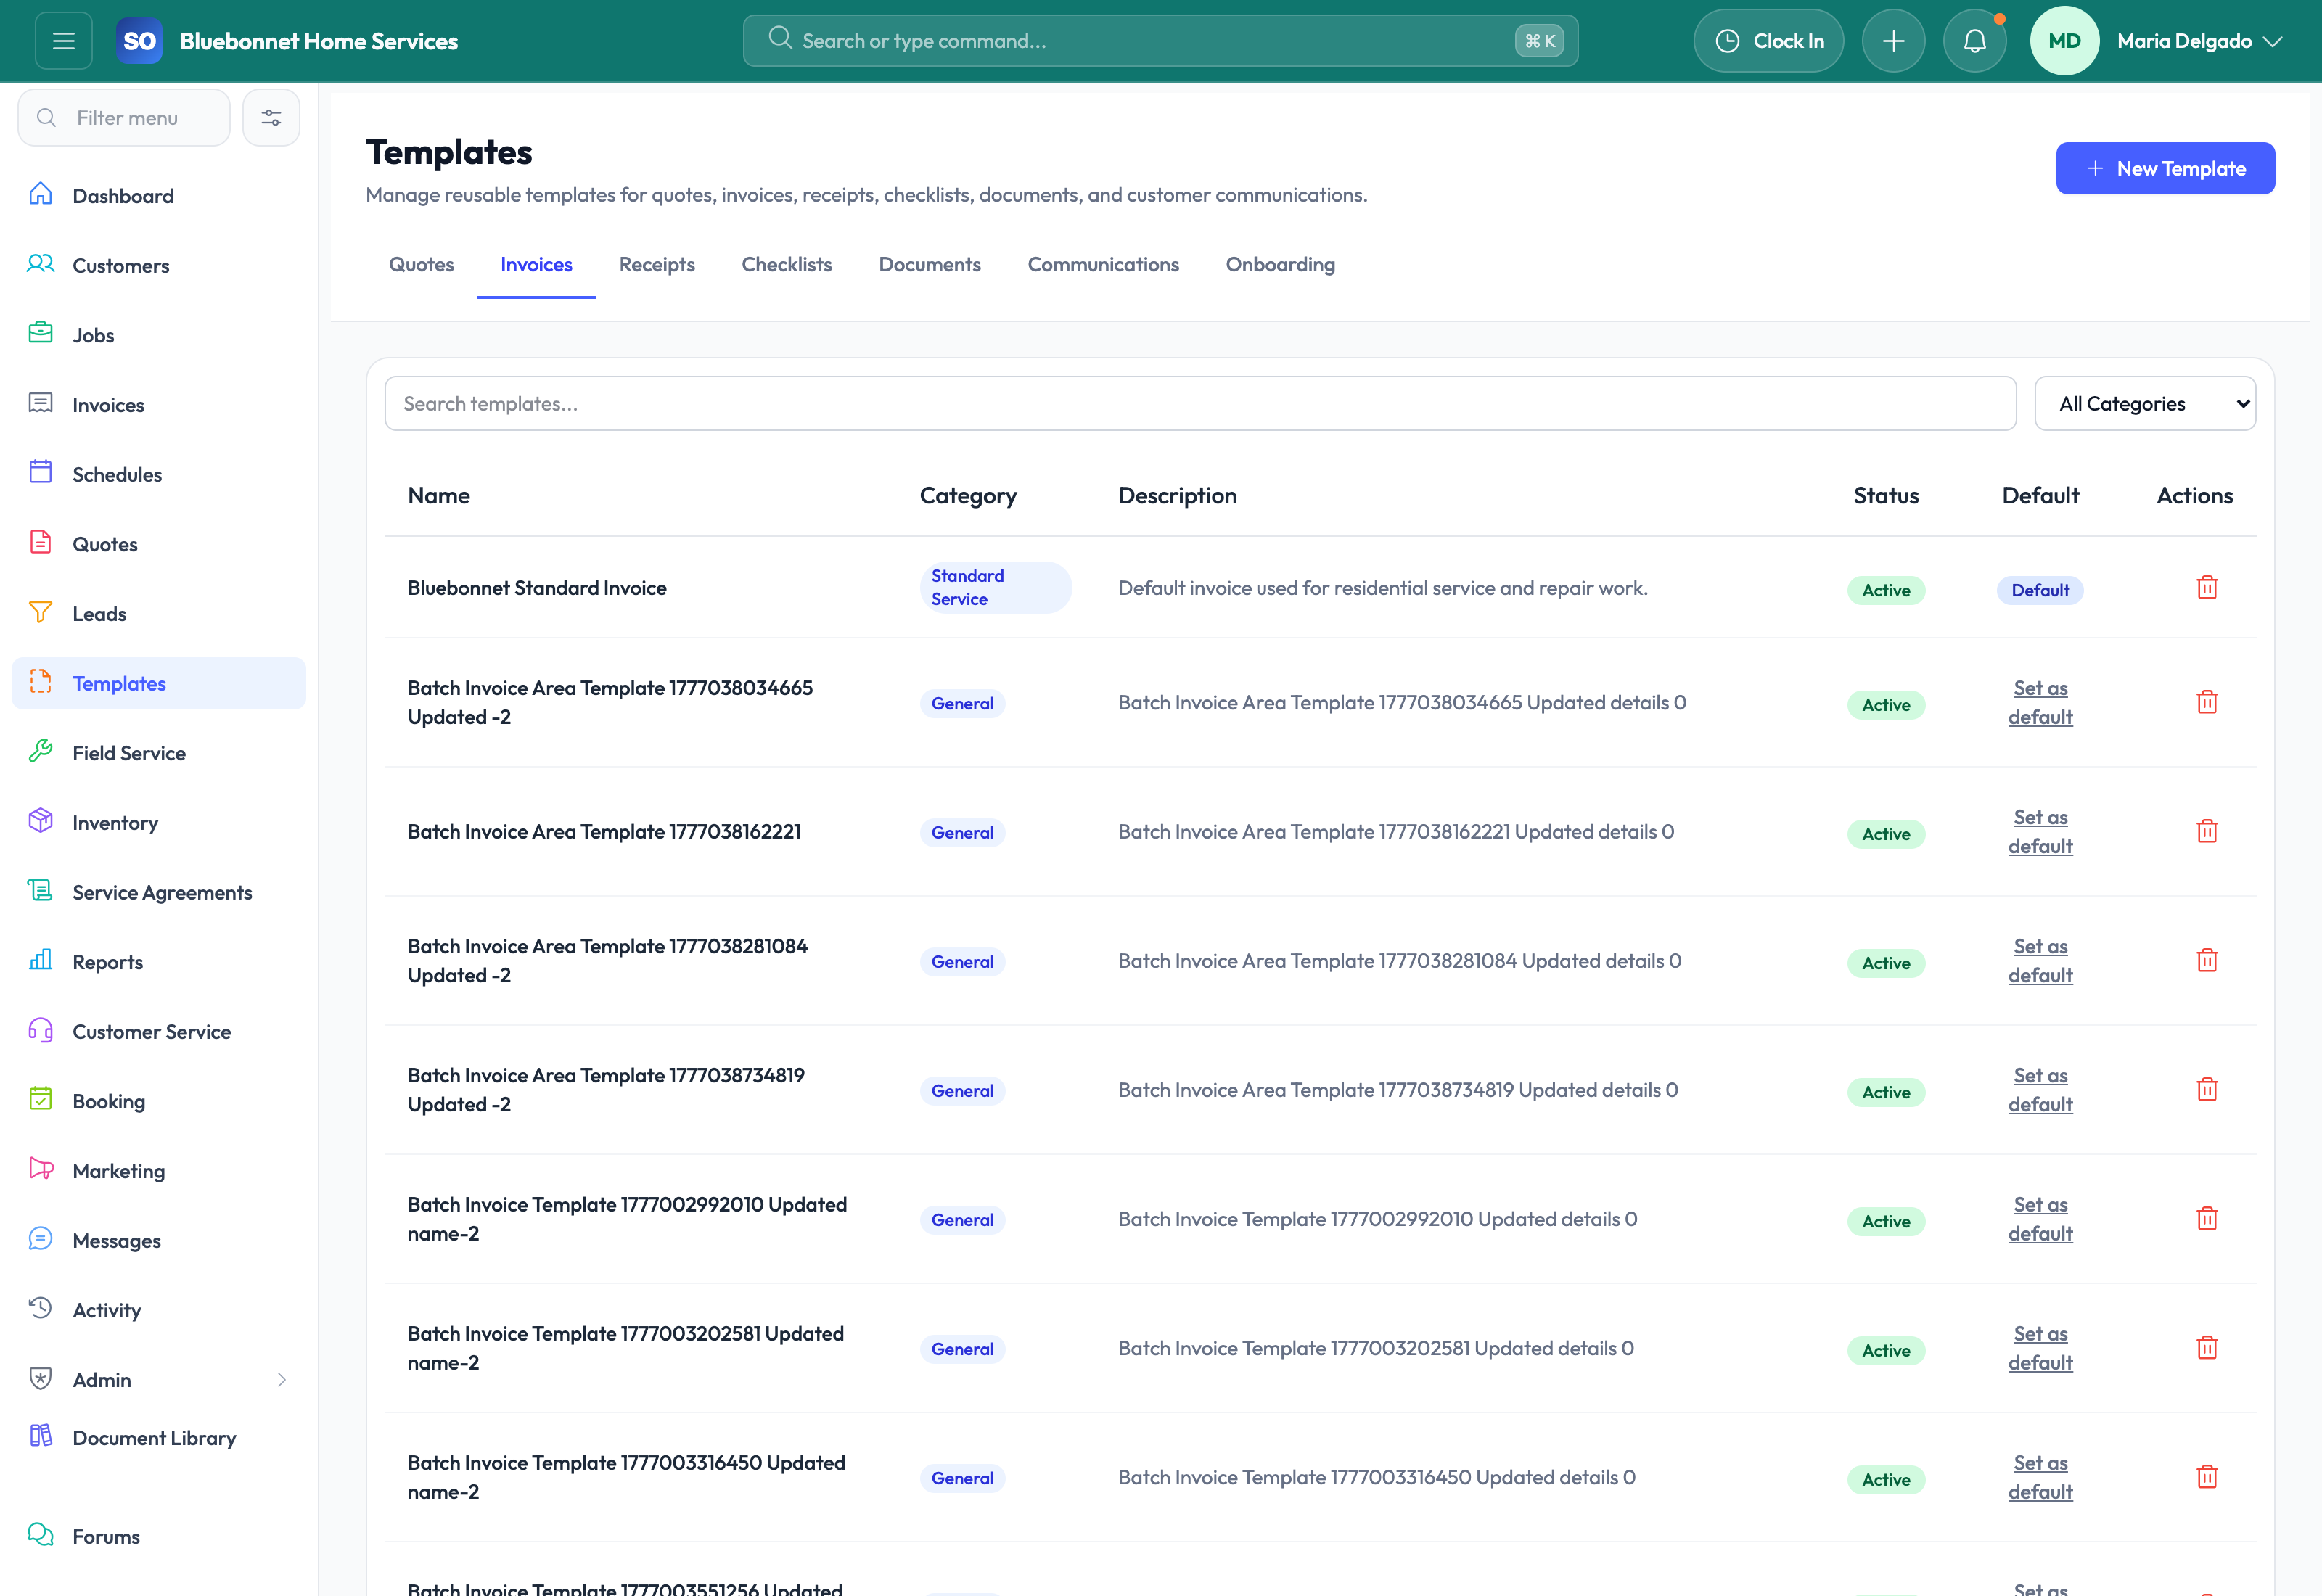Open the menu filter settings icon

271,118
